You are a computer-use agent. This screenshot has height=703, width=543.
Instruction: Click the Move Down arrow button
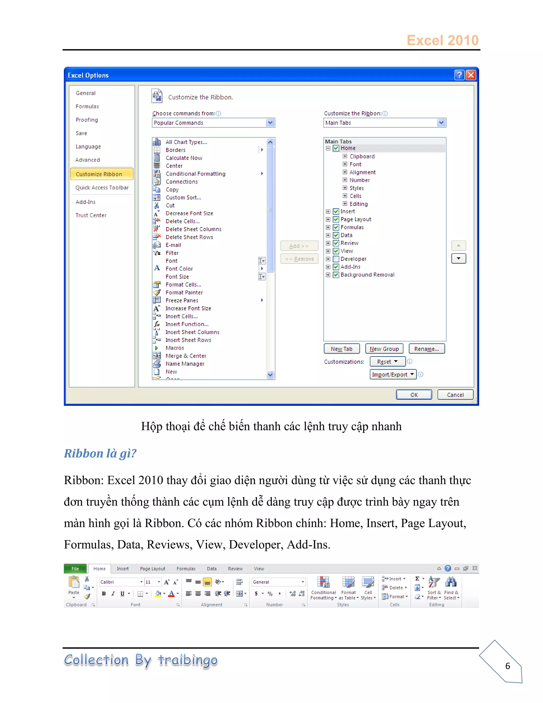point(459,258)
